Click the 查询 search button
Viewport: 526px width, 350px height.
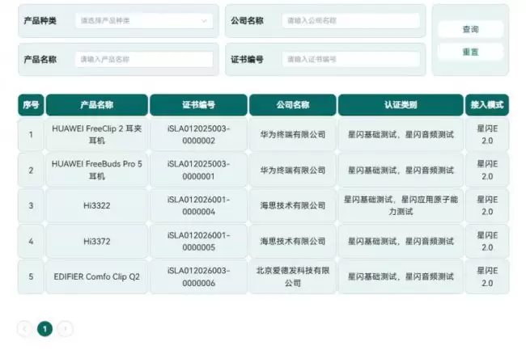tap(470, 29)
